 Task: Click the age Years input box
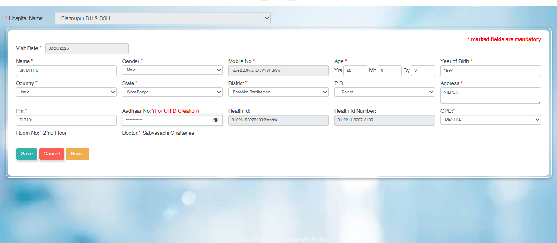click(355, 70)
